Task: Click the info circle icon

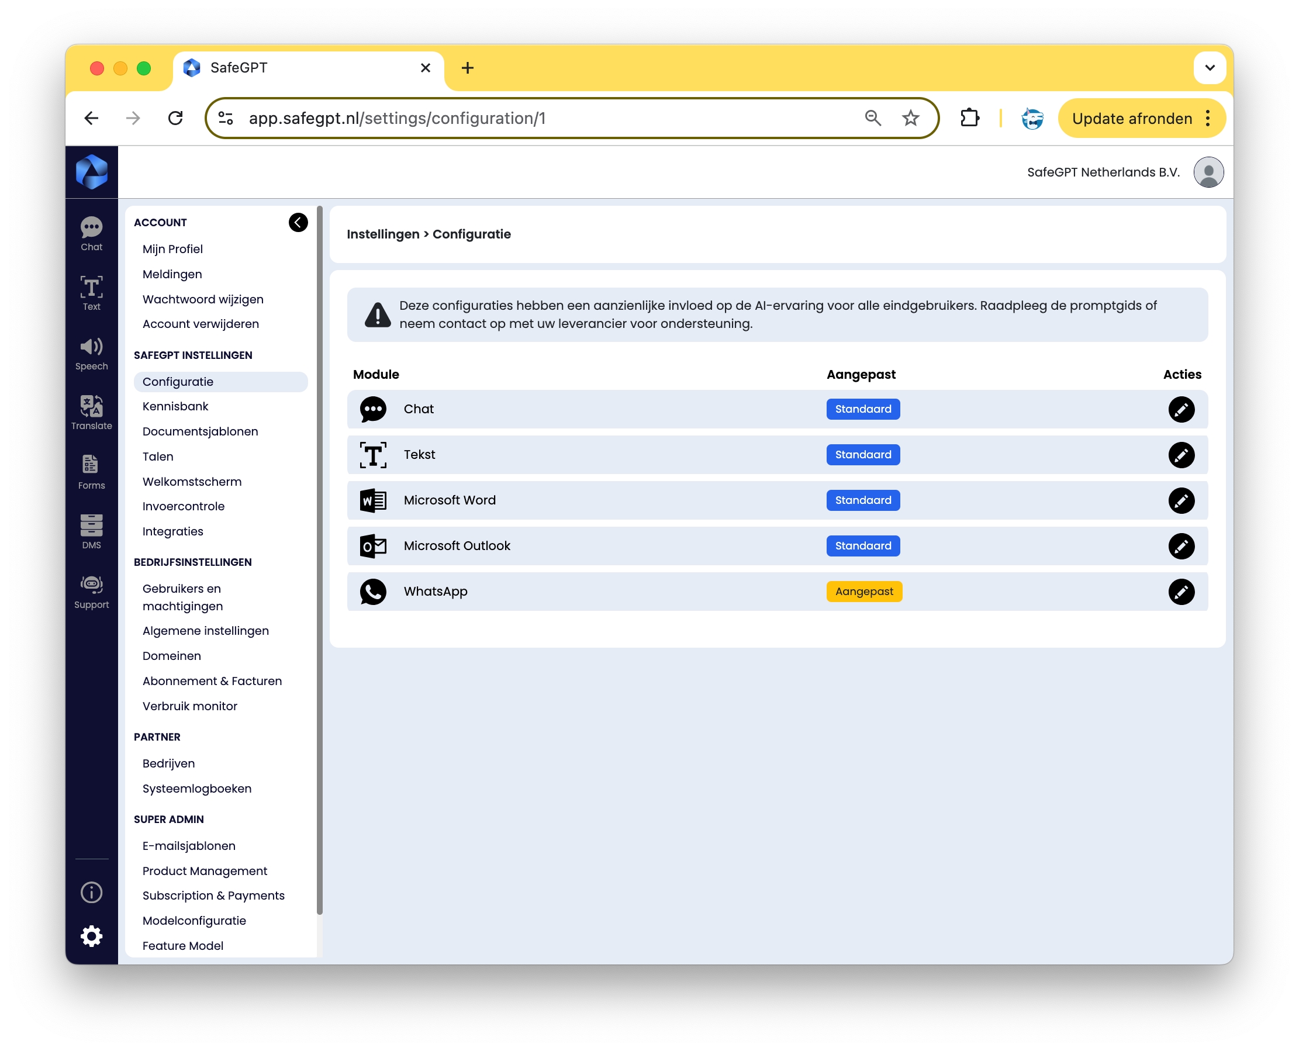Action: [91, 892]
